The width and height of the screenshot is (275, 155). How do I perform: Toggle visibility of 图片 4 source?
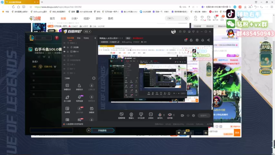[64, 51]
